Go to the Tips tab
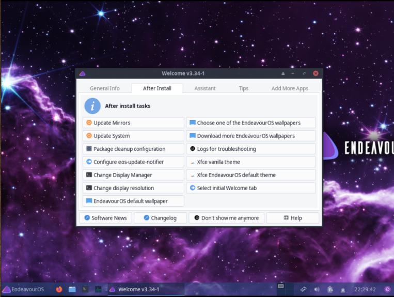Image resolution: width=394 pixels, height=297 pixels. (x=244, y=88)
